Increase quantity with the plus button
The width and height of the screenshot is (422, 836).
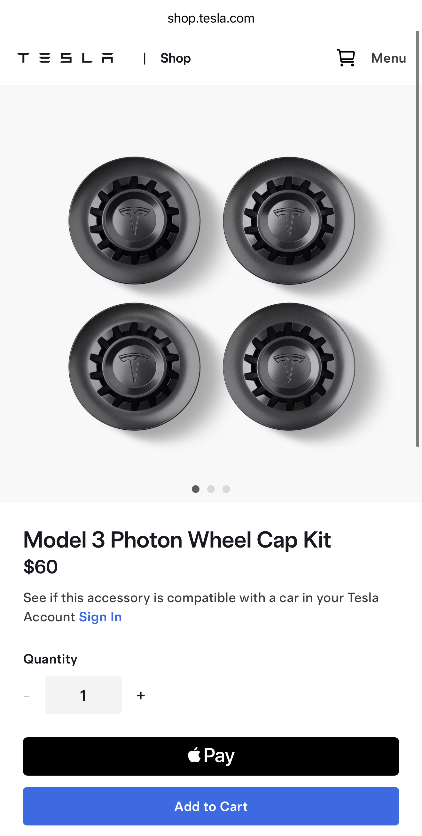pyautogui.click(x=141, y=695)
